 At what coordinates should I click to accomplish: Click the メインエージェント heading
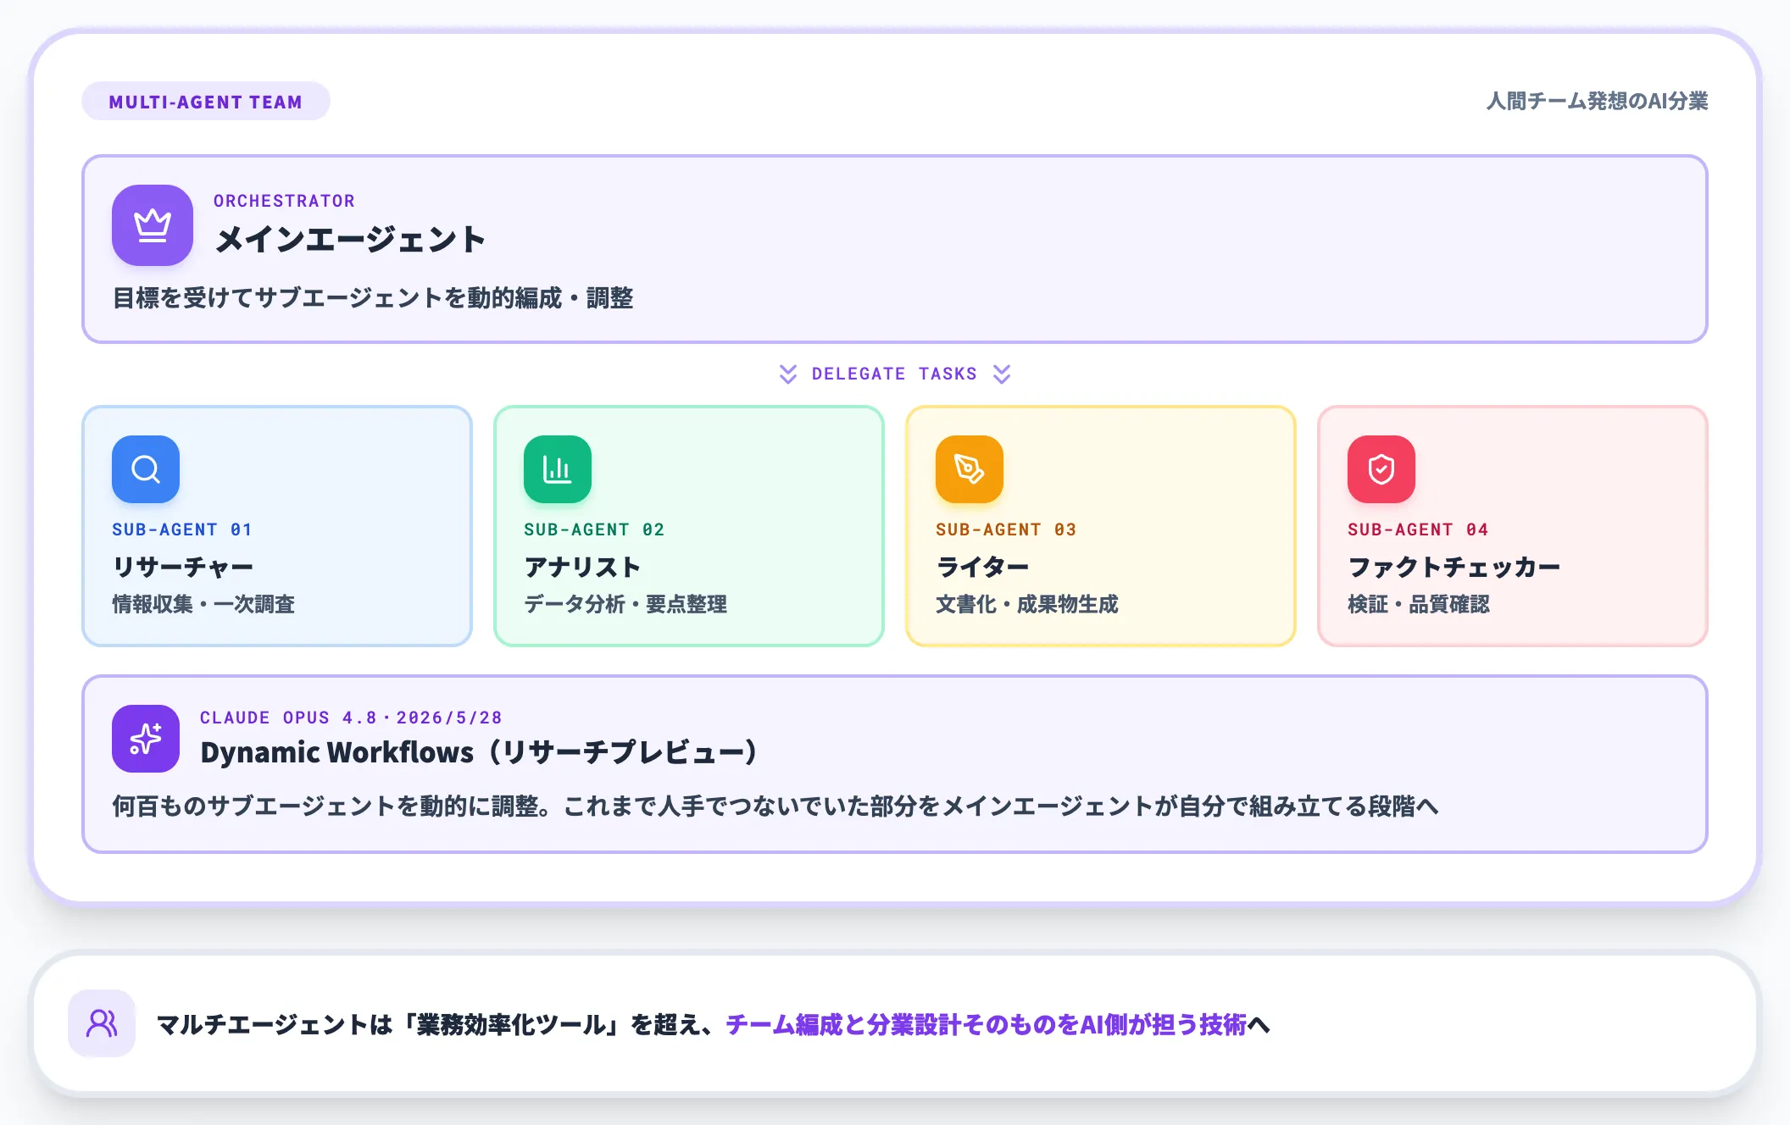point(350,240)
